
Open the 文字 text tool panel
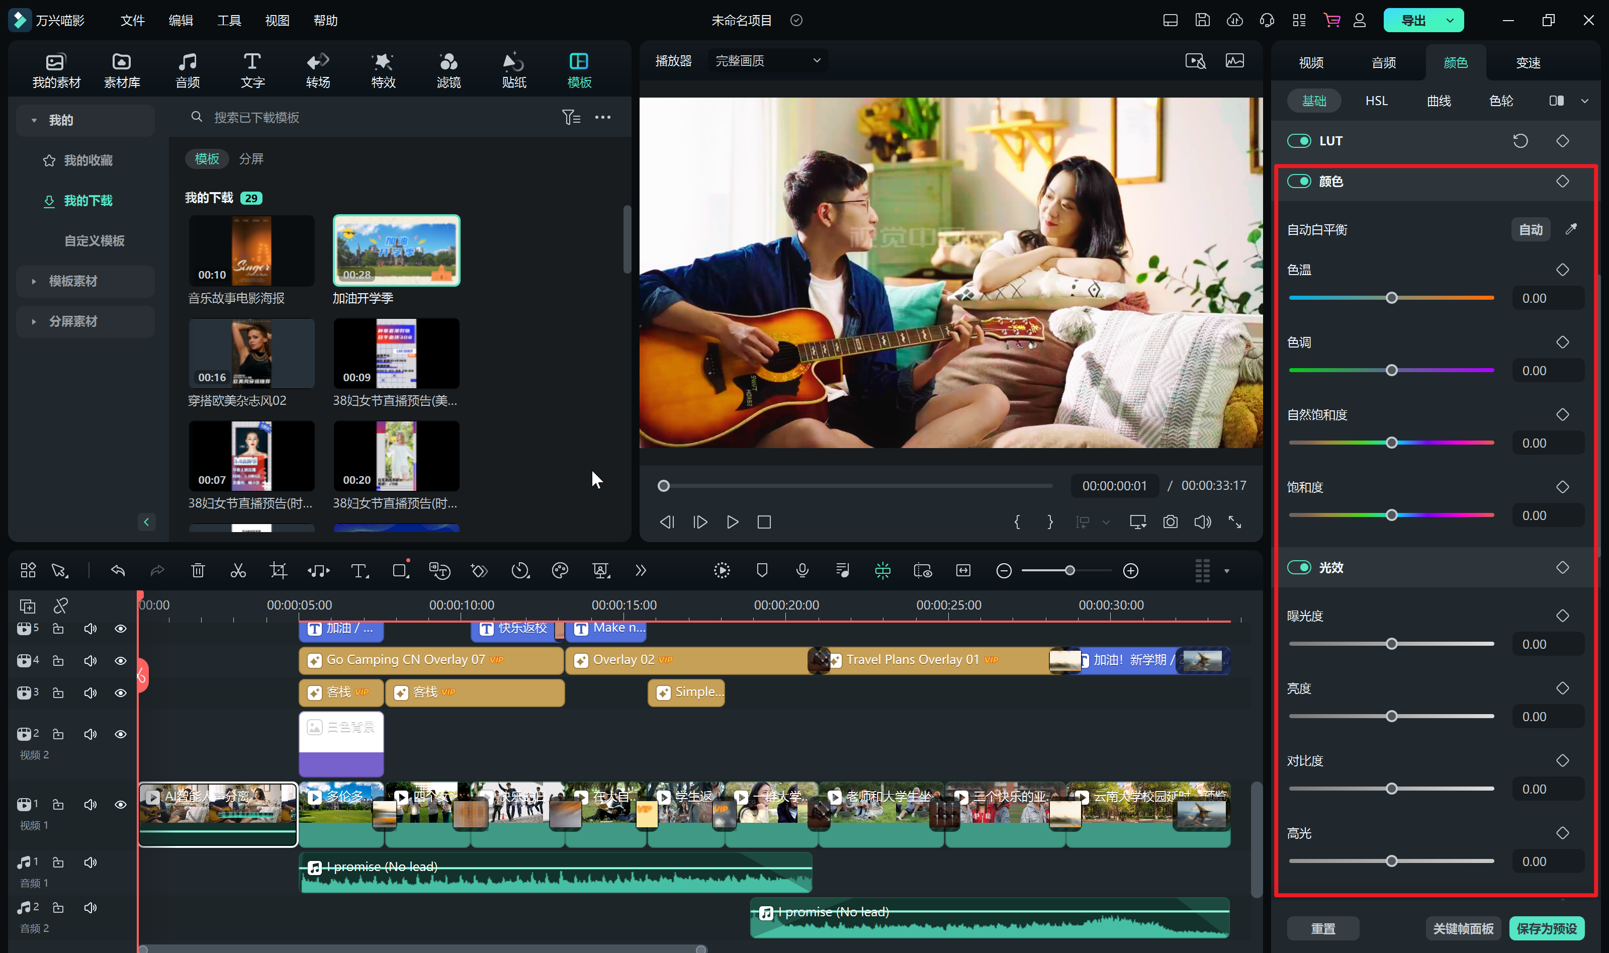252,70
